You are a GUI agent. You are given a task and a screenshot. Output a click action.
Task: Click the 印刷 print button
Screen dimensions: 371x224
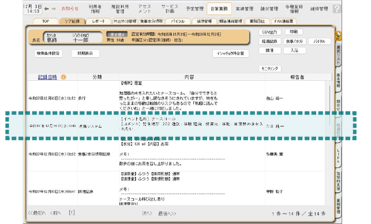[x=294, y=32]
